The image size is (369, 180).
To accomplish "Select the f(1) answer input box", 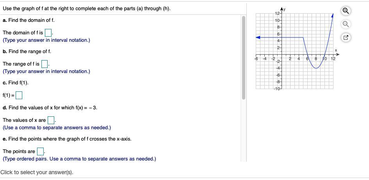I will point(19,95).
